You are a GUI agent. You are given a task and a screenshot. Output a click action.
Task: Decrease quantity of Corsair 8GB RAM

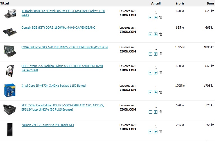[150, 34]
